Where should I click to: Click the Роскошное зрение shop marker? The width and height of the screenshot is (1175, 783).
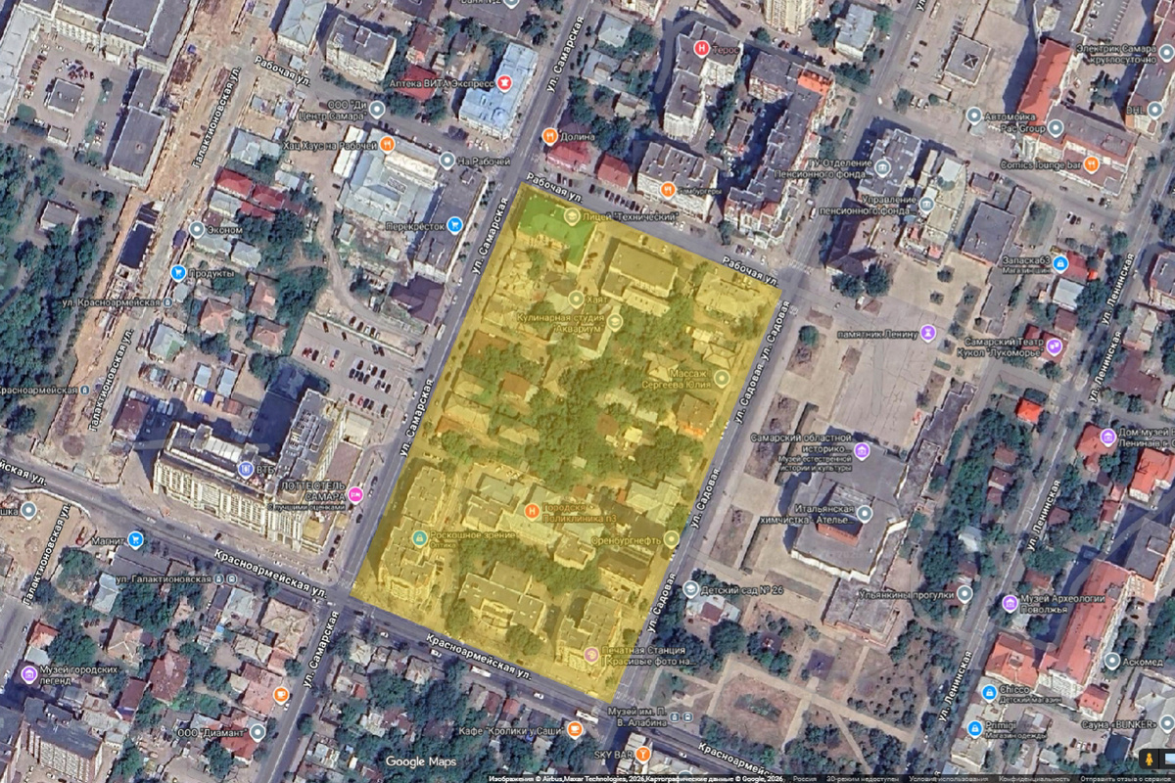[419, 537]
